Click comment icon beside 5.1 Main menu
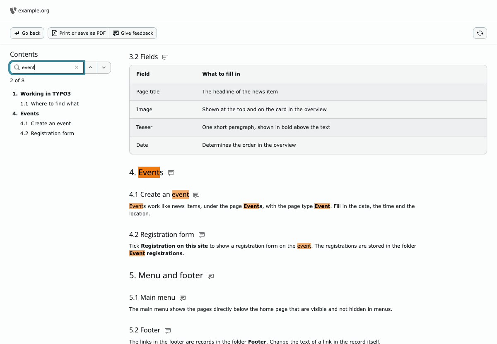Screen dimensions: 497x344 pos(183,298)
